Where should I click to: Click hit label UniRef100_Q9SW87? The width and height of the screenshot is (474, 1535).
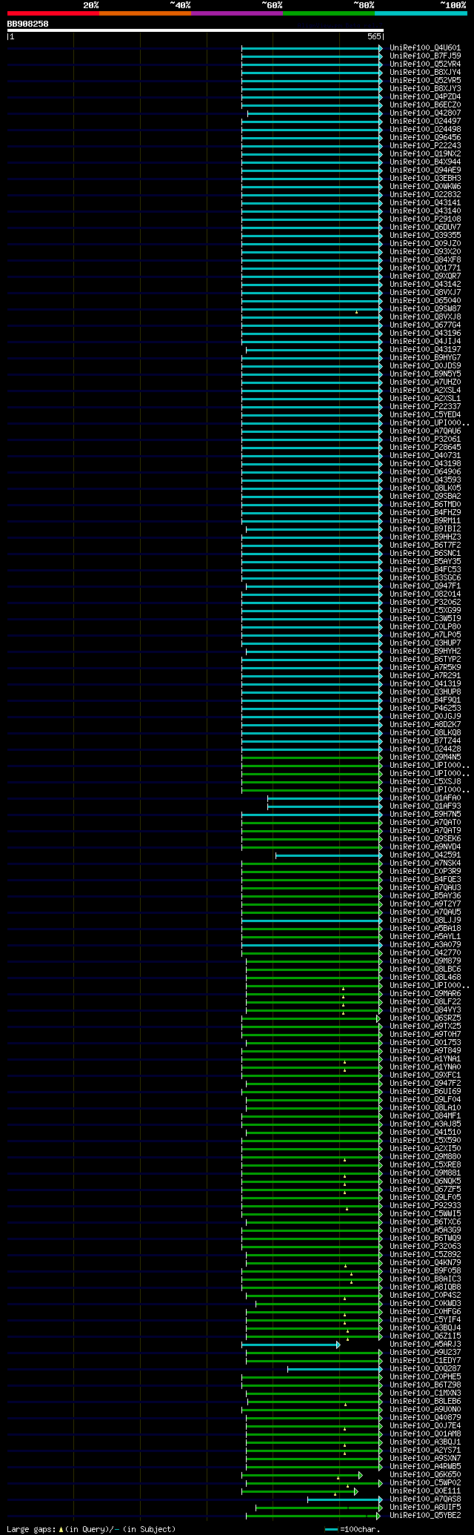click(425, 308)
